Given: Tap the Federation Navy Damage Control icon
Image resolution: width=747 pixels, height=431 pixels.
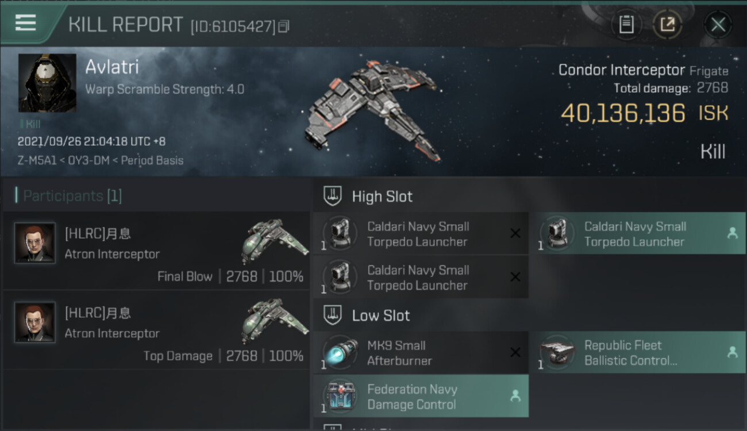Looking at the screenshot, I should pyautogui.click(x=340, y=397).
